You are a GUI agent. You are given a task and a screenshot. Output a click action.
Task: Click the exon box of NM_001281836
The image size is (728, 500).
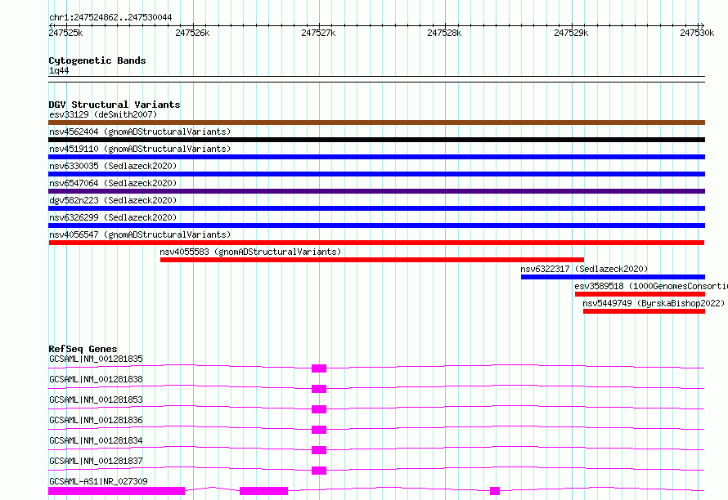point(319,430)
